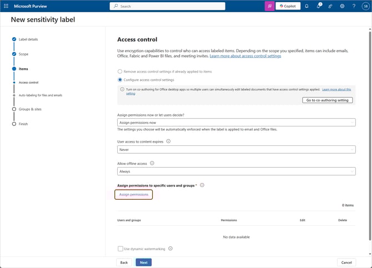Open the Allow offline access dropdown

pos(237,171)
